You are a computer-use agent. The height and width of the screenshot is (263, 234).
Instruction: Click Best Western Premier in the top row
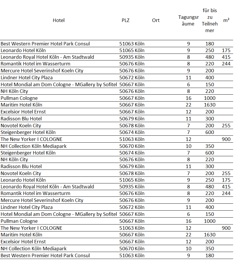[45, 44]
